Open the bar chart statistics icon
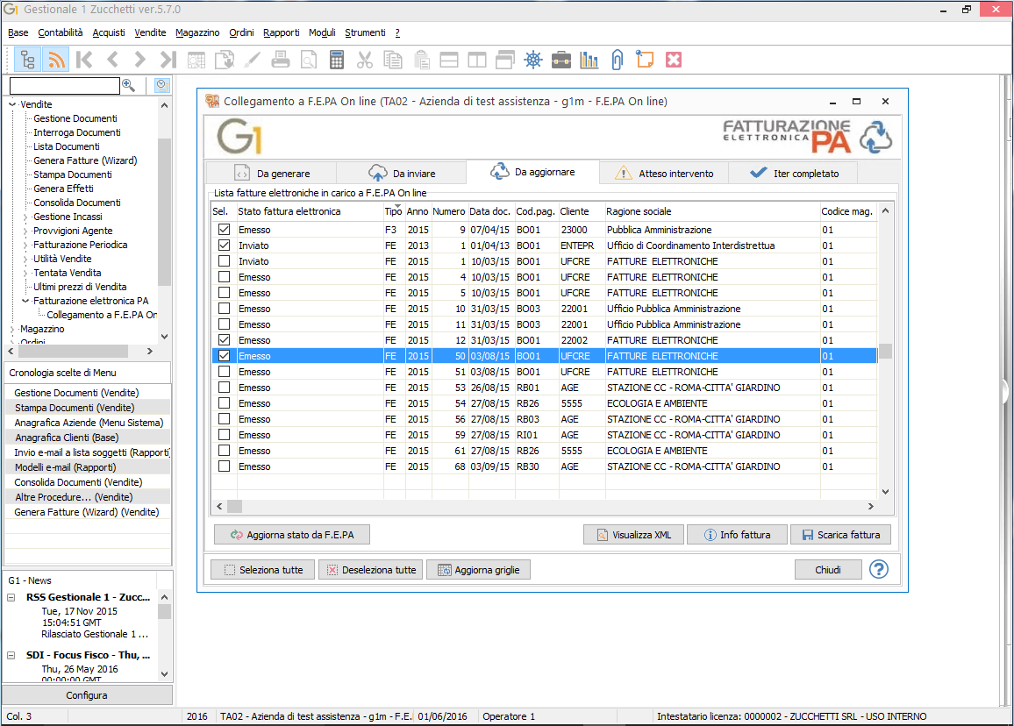The width and height of the screenshot is (1014, 726). pos(589,60)
